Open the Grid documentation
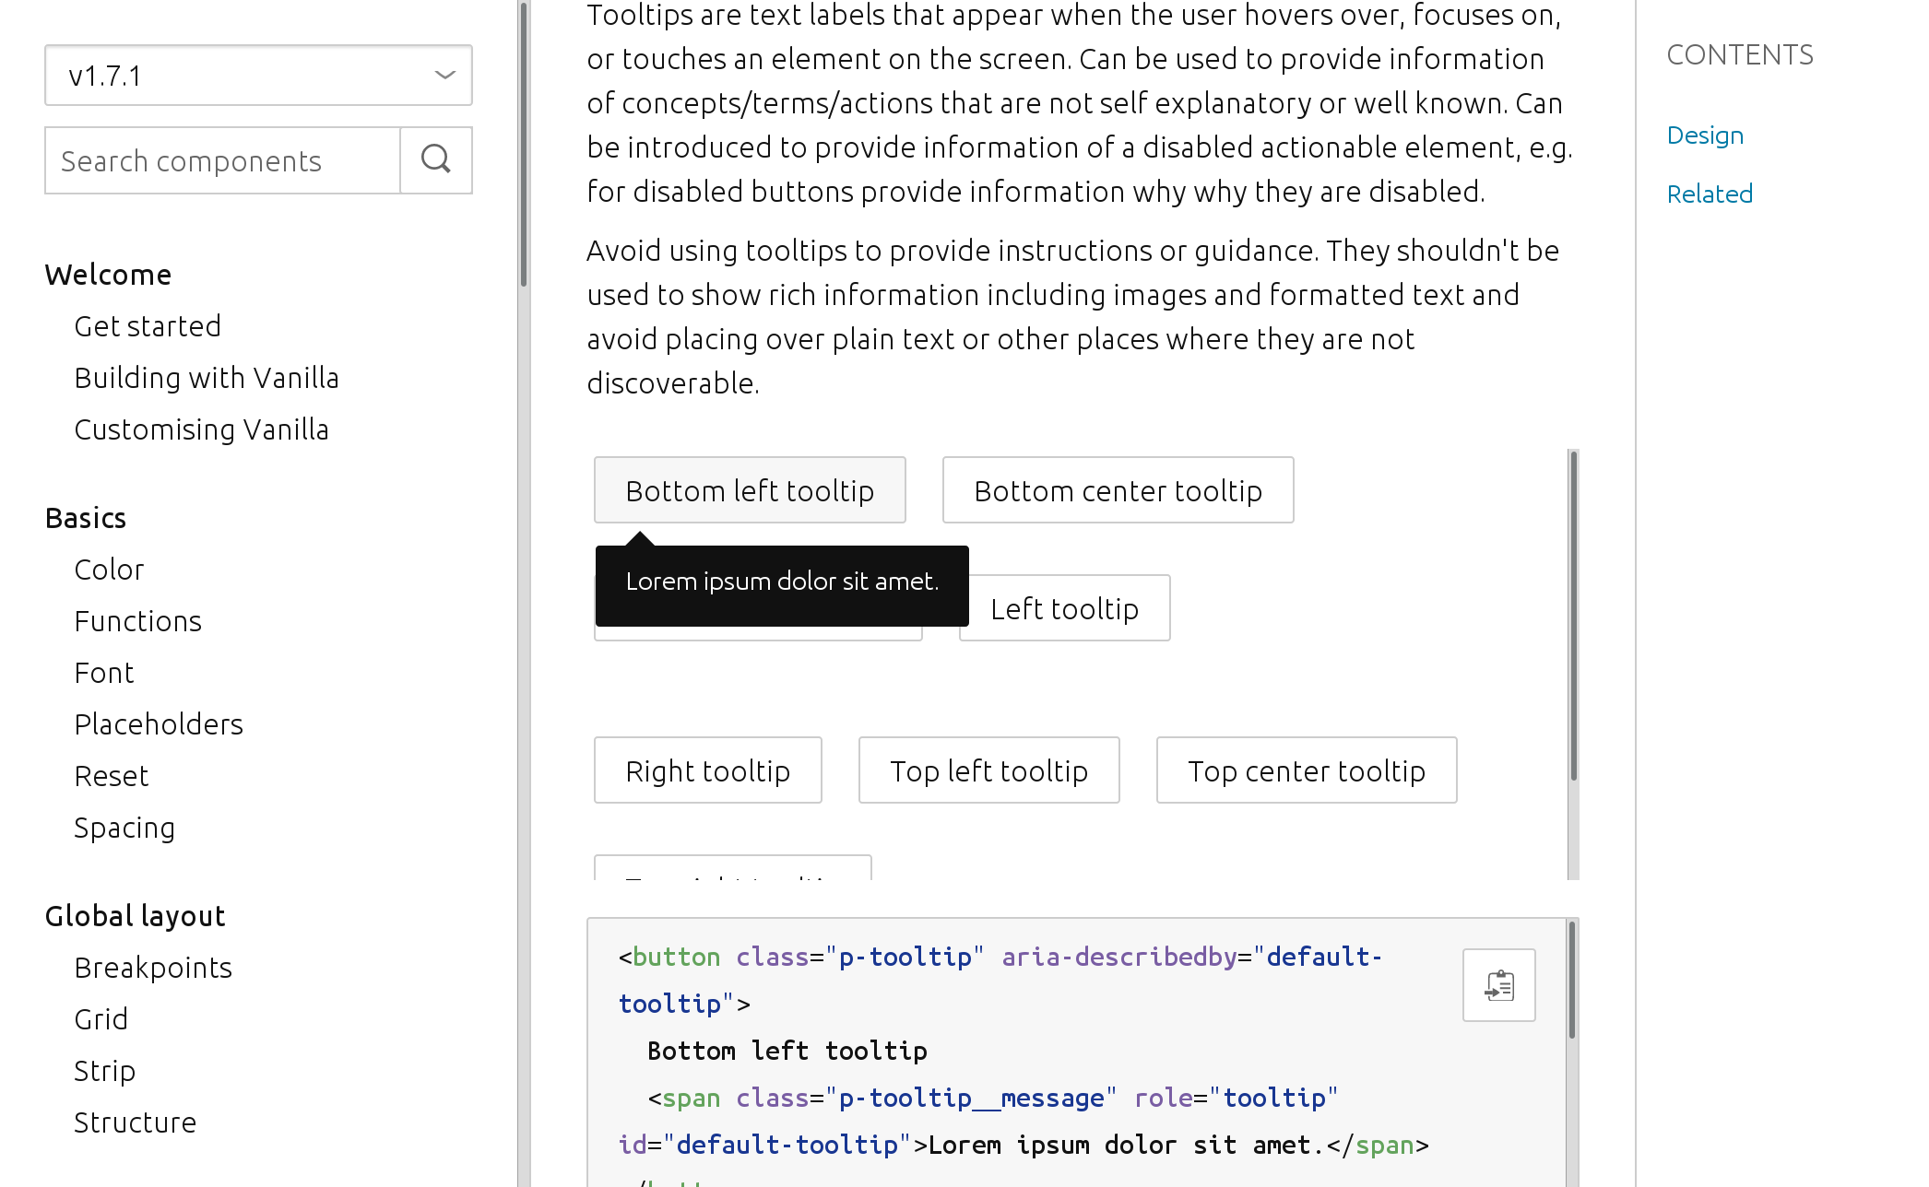 tap(101, 1018)
